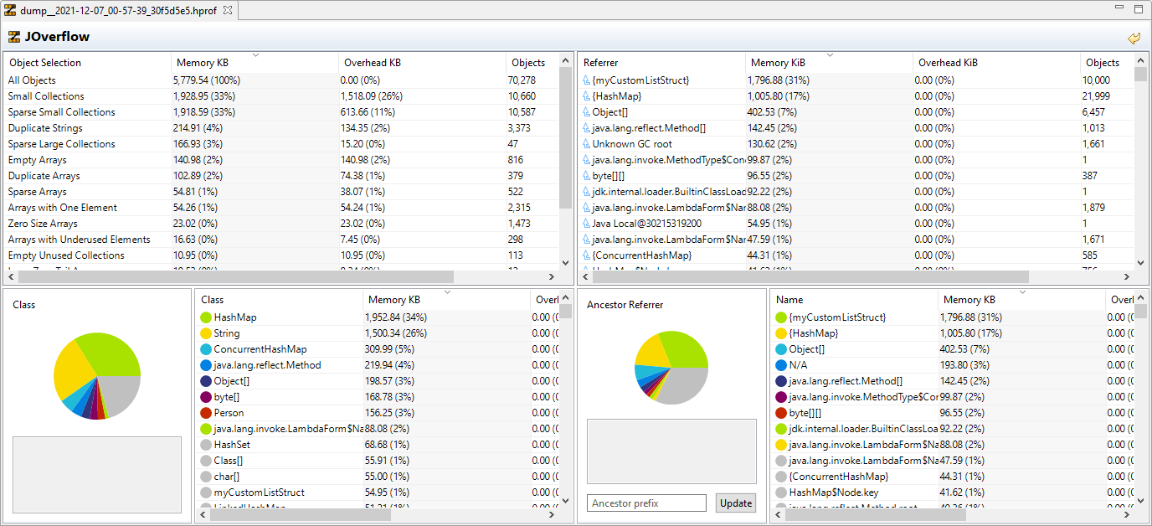Screen dimensions: 1152x526
Task: Click red swatch beside byte[][] name
Action: pyautogui.click(x=781, y=413)
